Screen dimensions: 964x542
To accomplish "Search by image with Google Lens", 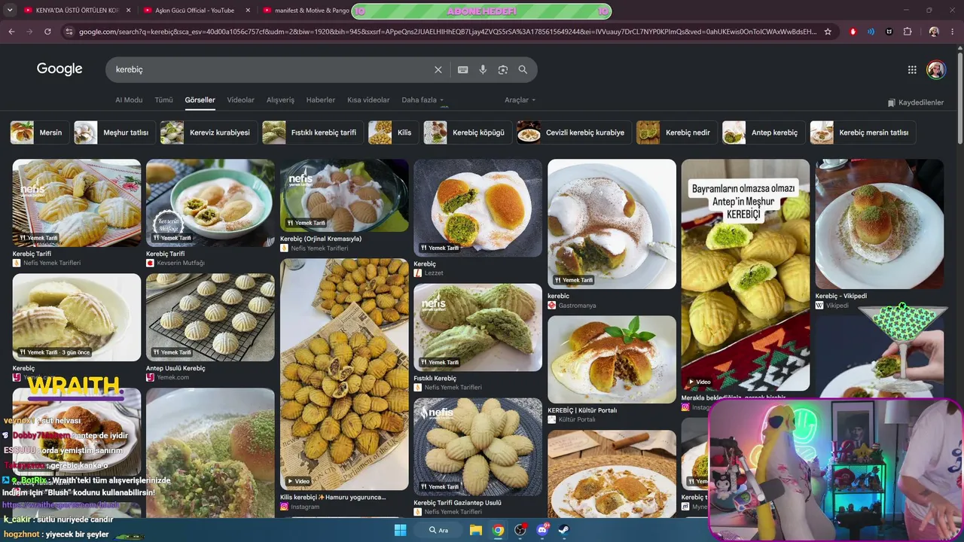I will click(503, 69).
